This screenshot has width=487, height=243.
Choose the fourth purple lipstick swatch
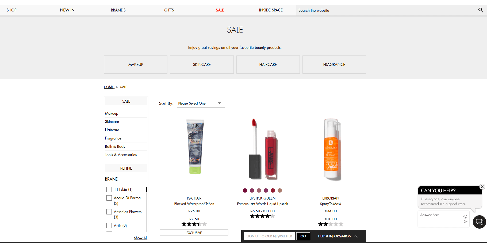coord(266,190)
